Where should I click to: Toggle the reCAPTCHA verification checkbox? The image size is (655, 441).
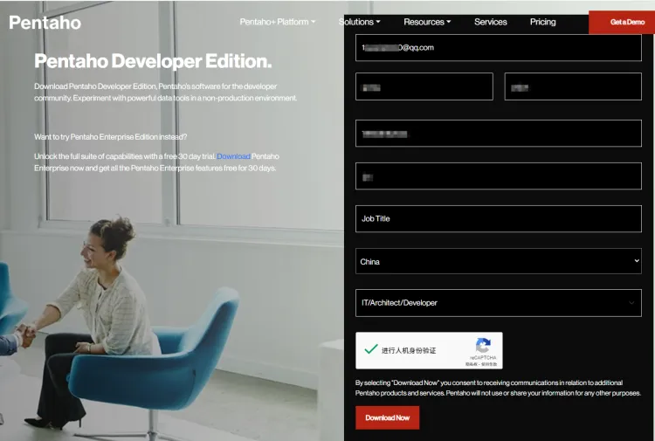coord(370,349)
